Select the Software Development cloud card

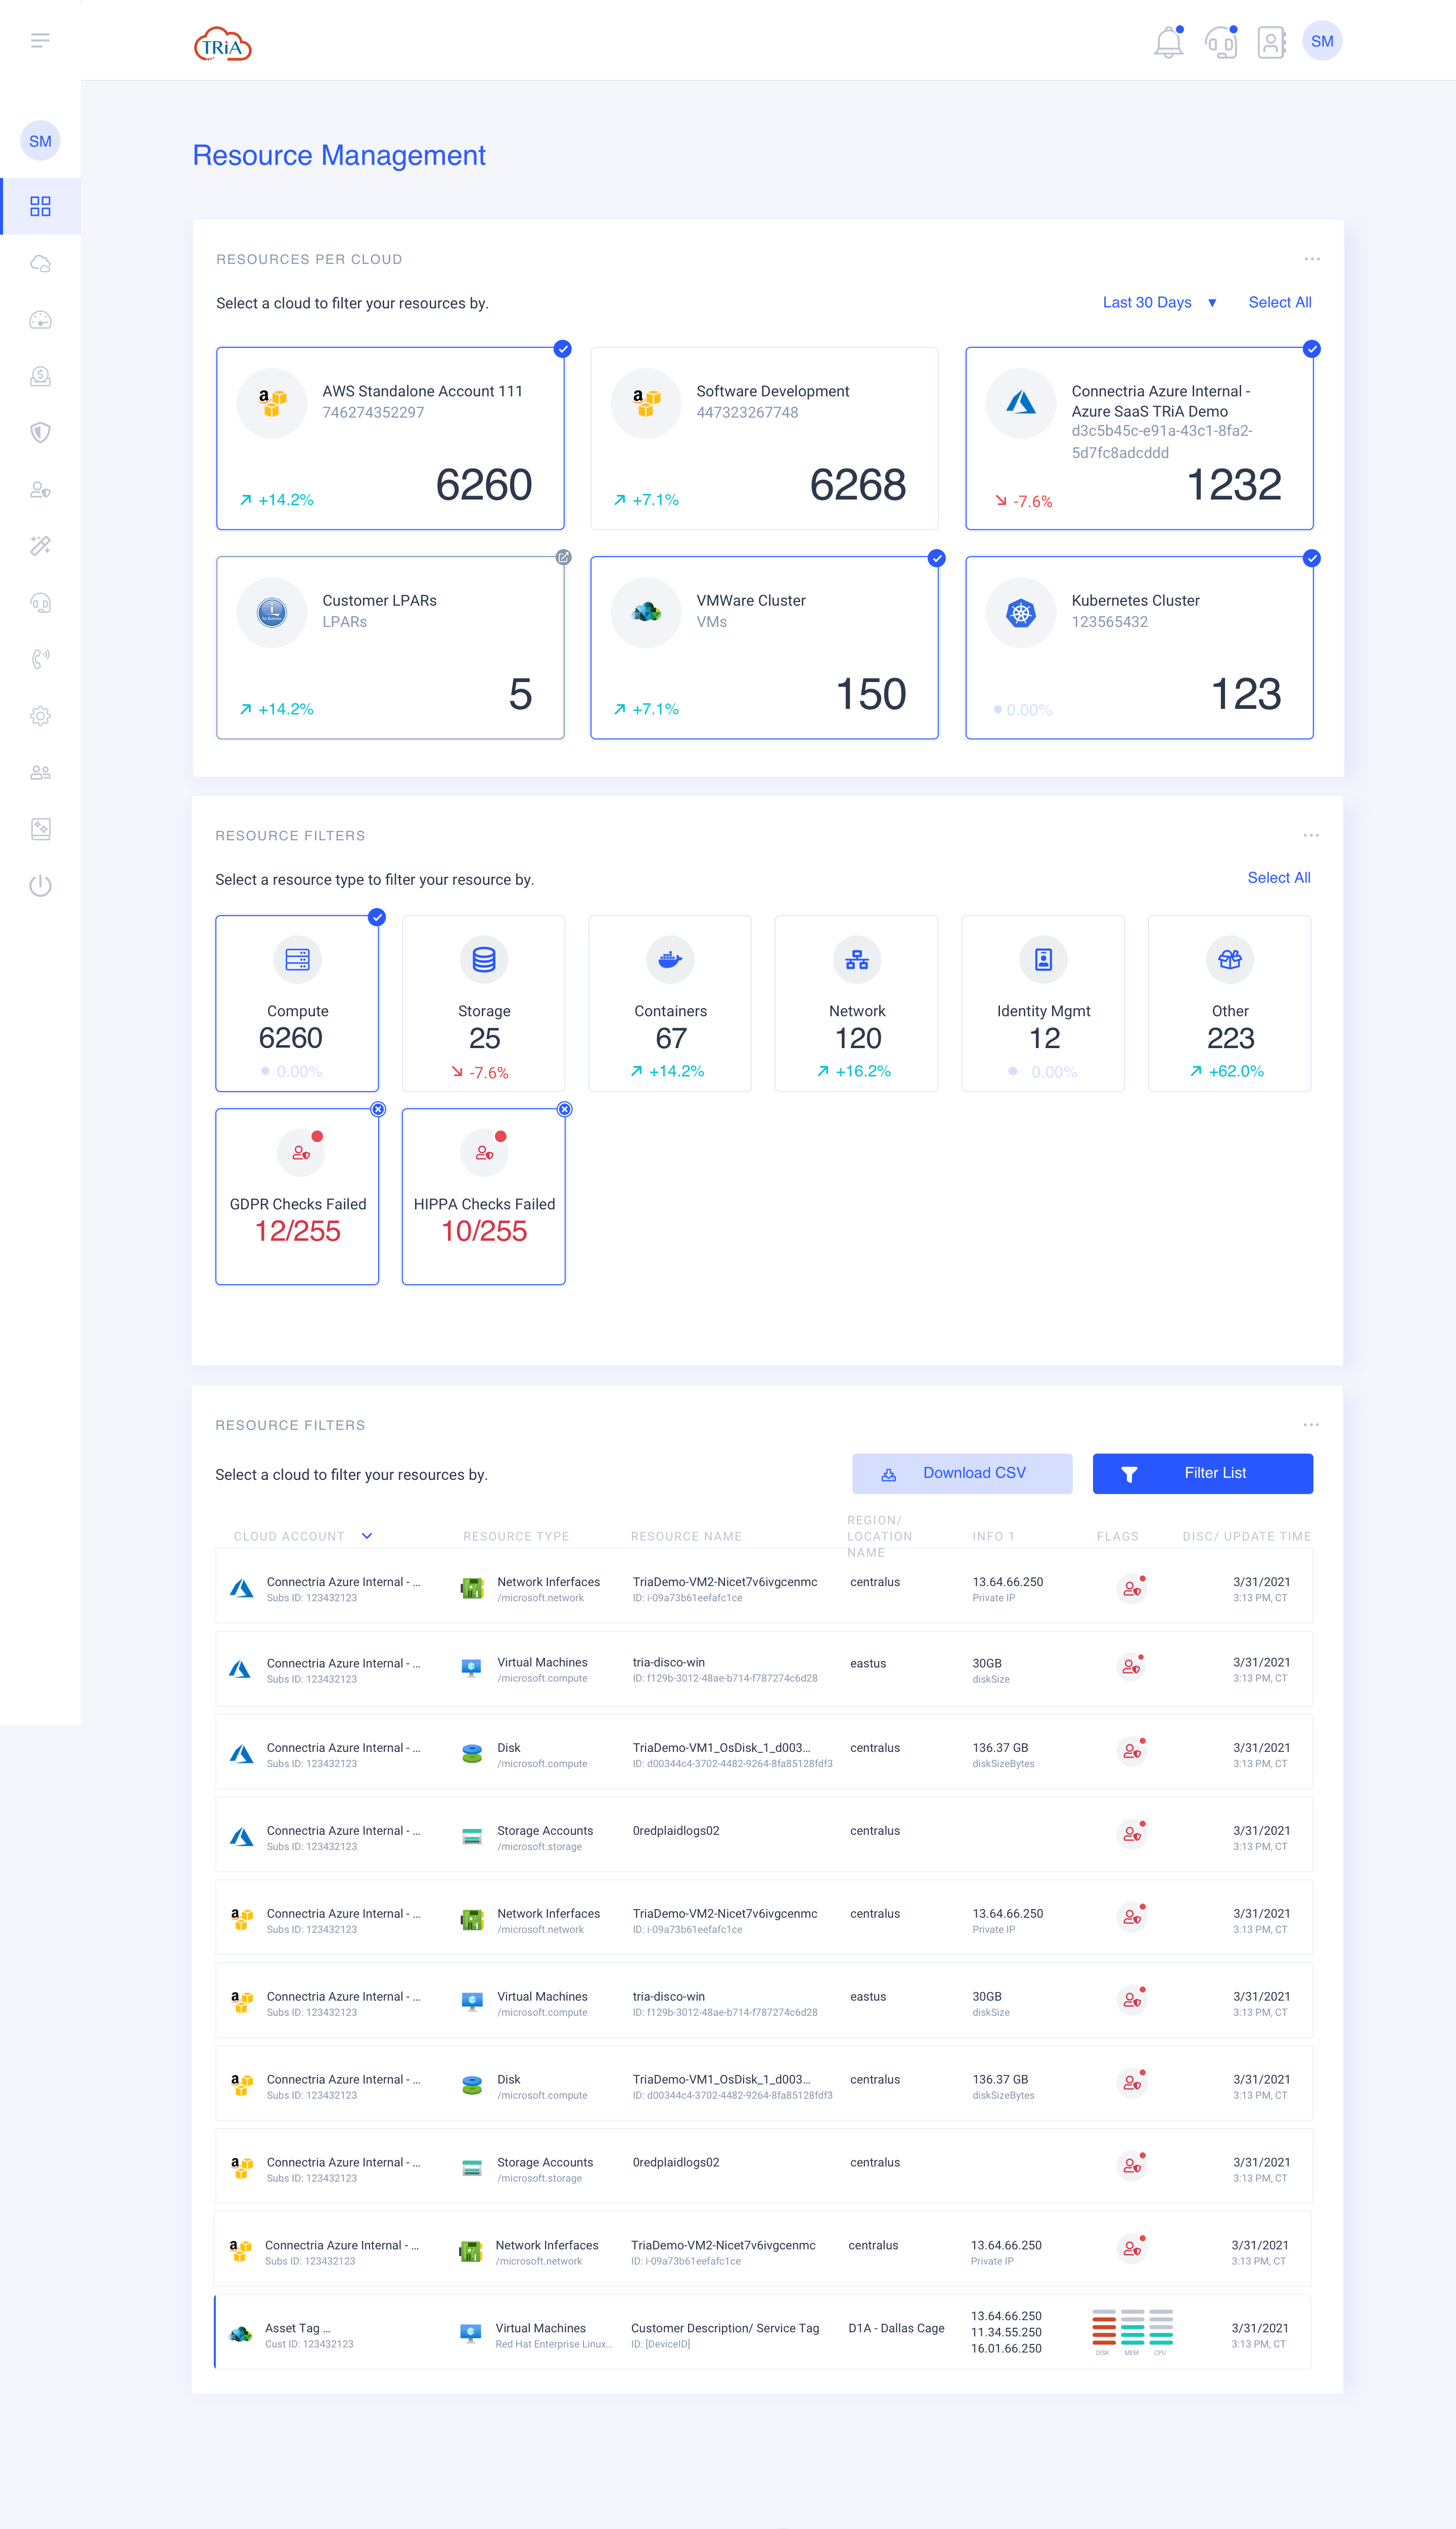[x=764, y=438]
